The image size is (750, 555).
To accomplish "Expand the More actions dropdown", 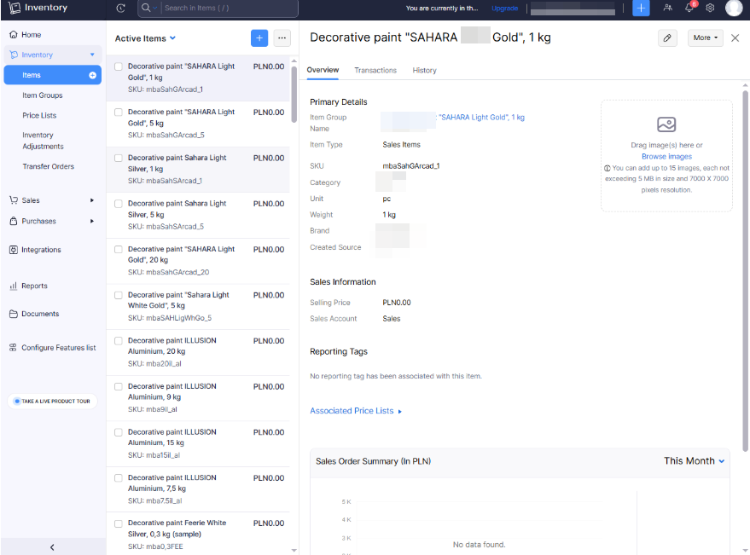I will (x=705, y=38).
